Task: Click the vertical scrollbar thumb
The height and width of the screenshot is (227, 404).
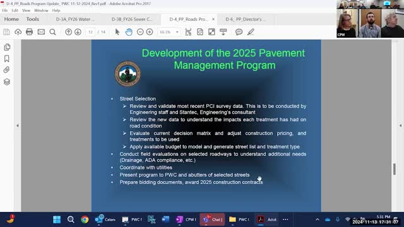Action: tap(395, 169)
